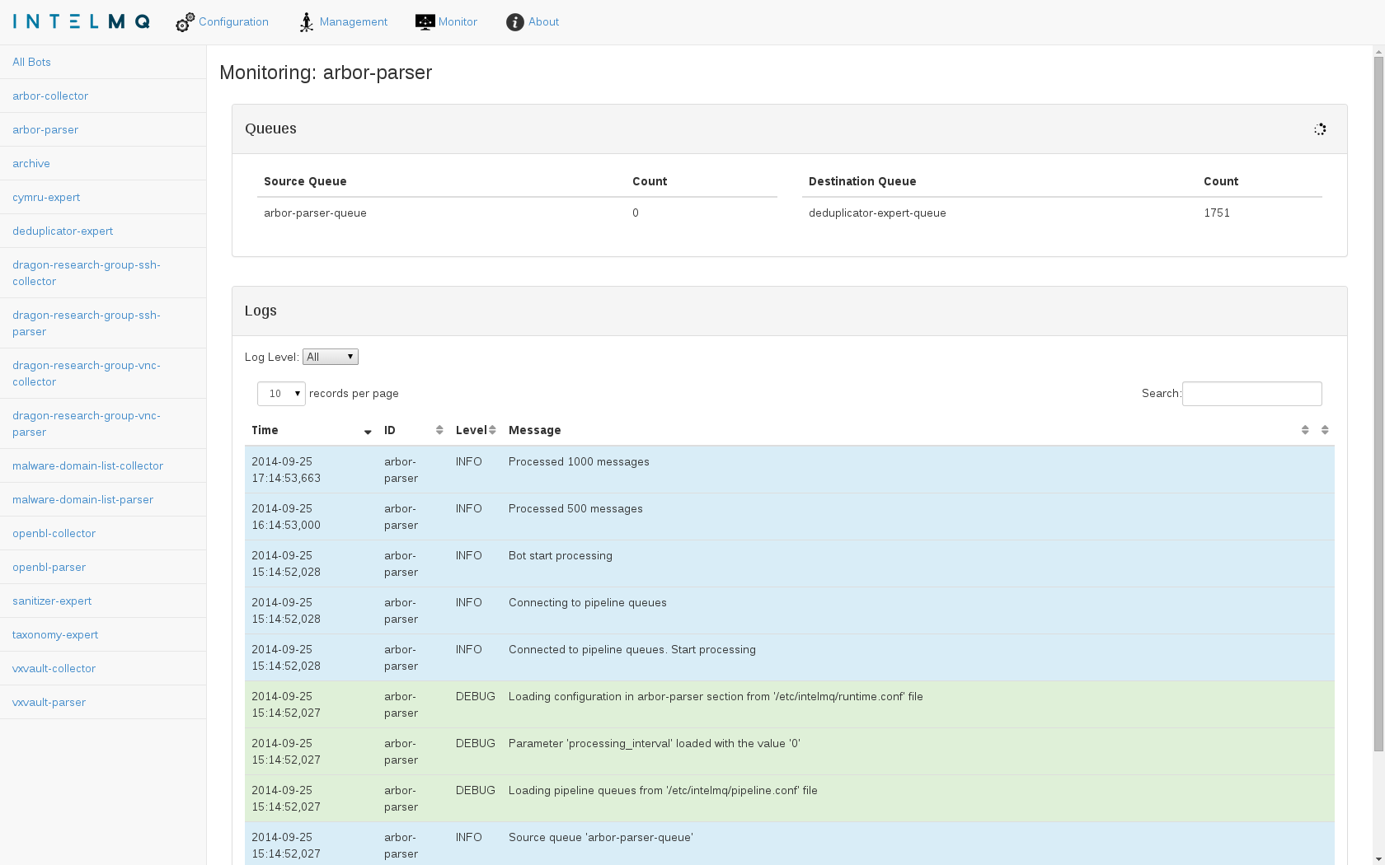
Task: Click the scrollbar up arrow
Action: (1378, 52)
